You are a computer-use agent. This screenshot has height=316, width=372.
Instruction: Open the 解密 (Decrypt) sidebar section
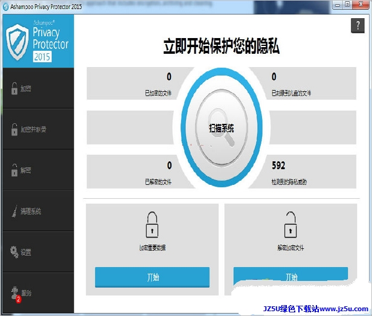point(38,170)
